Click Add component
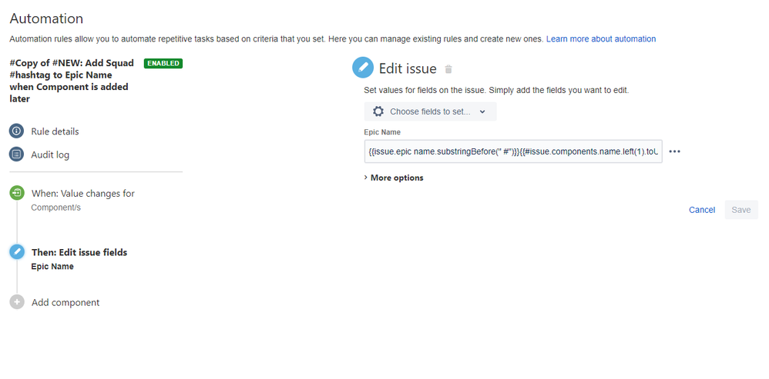This screenshot has height=379, width=769. tap(65, 303)
